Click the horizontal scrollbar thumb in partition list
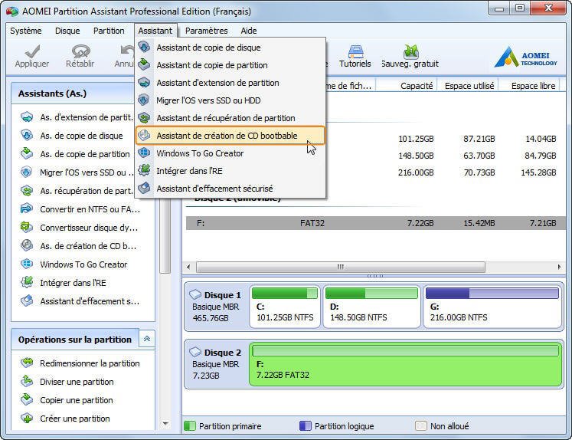The image size is (572, 440). 341,267
